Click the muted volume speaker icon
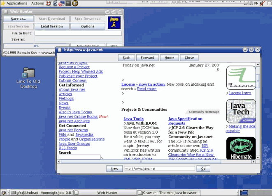The width and height of the screenshot is (272, 196). pyautogui.click(x=263, y=3)
